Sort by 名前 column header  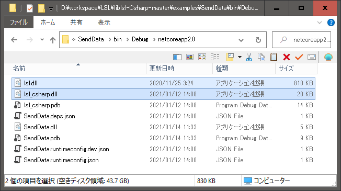click(x=75, y=69)
